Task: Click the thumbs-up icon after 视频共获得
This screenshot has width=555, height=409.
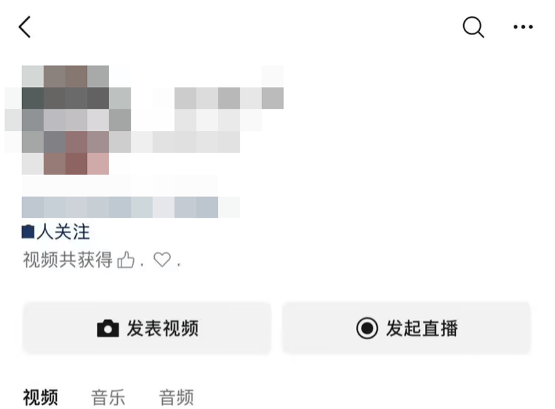Action: click(x=126, y=260)
